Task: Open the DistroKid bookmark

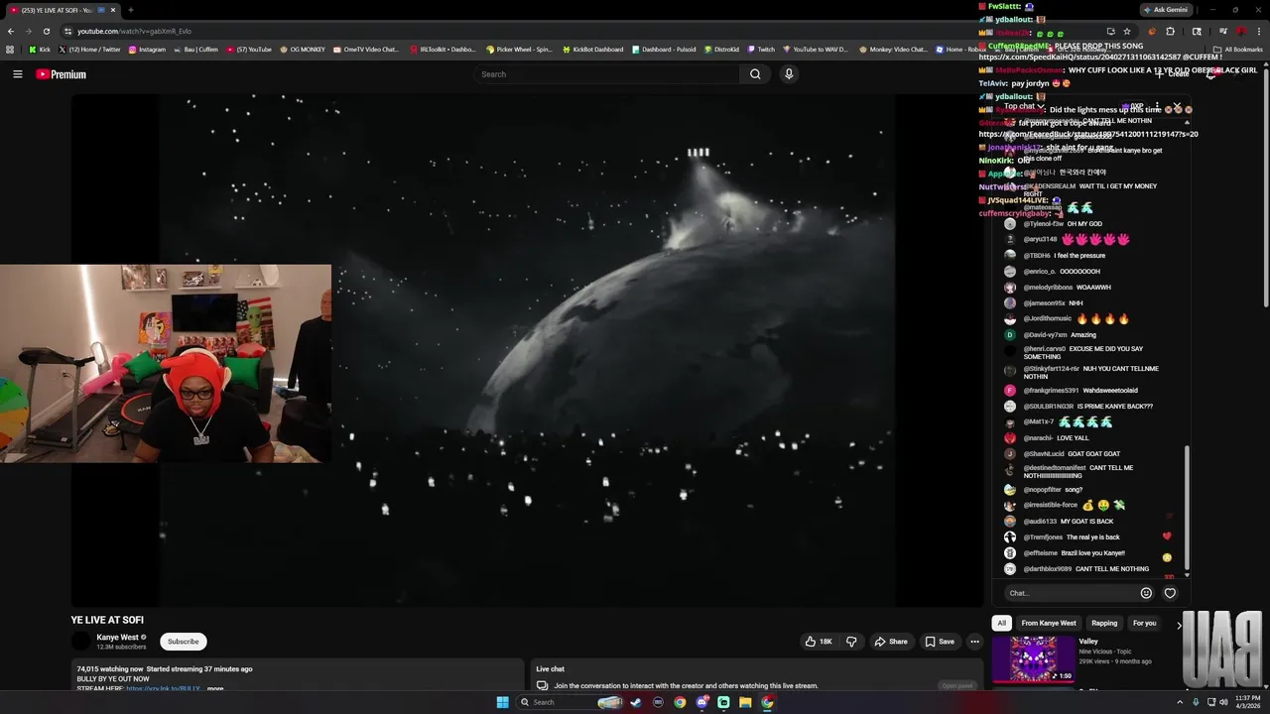Action: pyautogui.click(x=721, y=49)
